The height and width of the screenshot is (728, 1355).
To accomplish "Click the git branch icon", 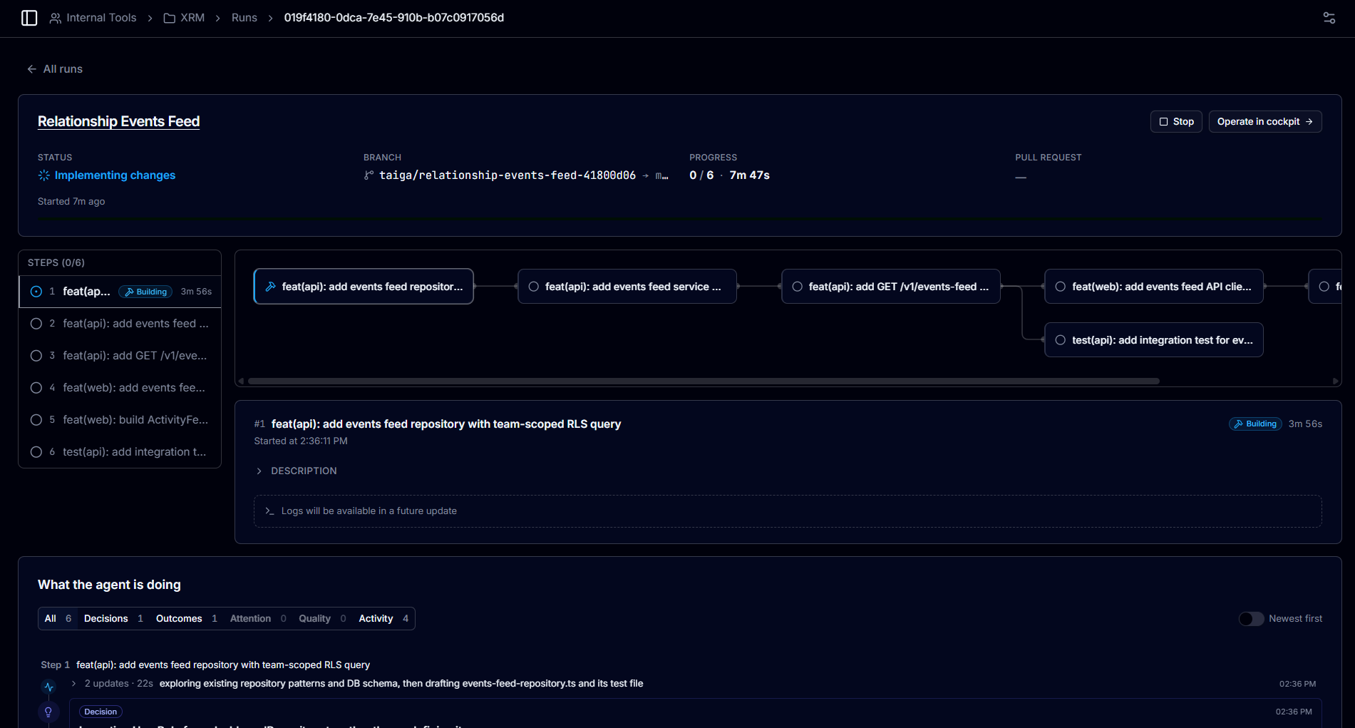I will click(369, 175).
